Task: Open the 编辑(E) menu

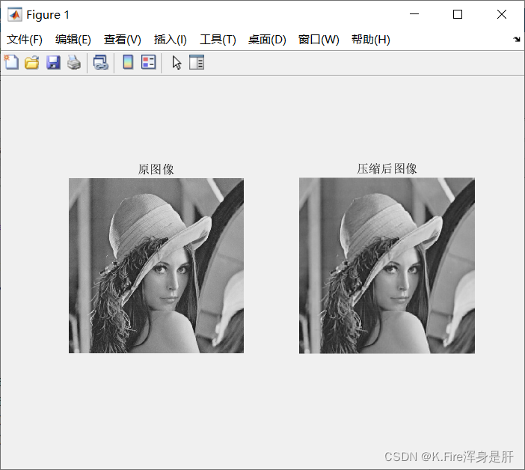Action: coord(73,40)
